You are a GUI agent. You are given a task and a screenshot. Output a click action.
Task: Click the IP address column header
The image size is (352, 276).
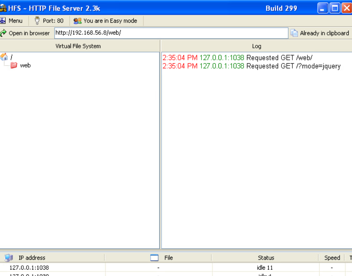[x=52, y=258]
